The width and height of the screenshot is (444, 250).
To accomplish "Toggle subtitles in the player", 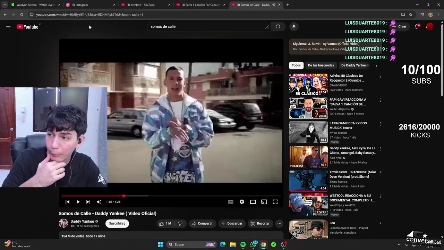I will [x=231, y=202].
